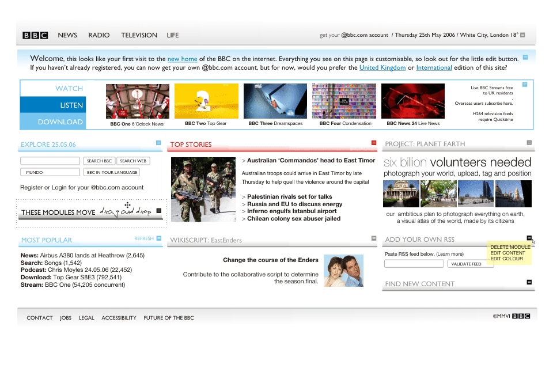This screenshot has width=553, height=387.
Task: Click the EastEnders couple photo
Action: [343, 271]
